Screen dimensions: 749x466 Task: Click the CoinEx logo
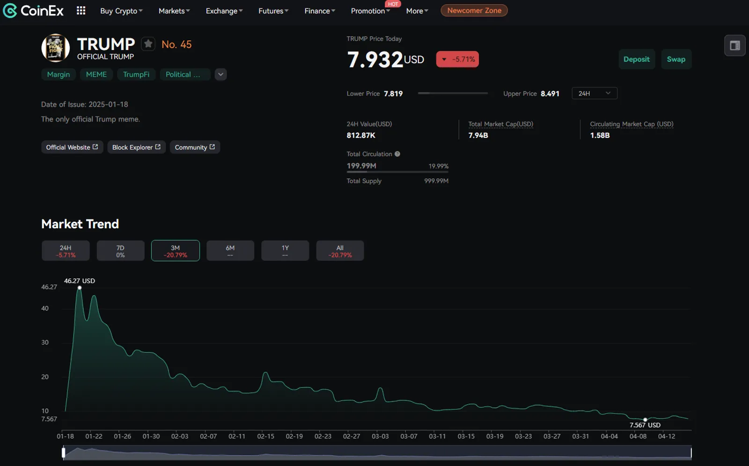pyautogui.click(x=33, y=11)
